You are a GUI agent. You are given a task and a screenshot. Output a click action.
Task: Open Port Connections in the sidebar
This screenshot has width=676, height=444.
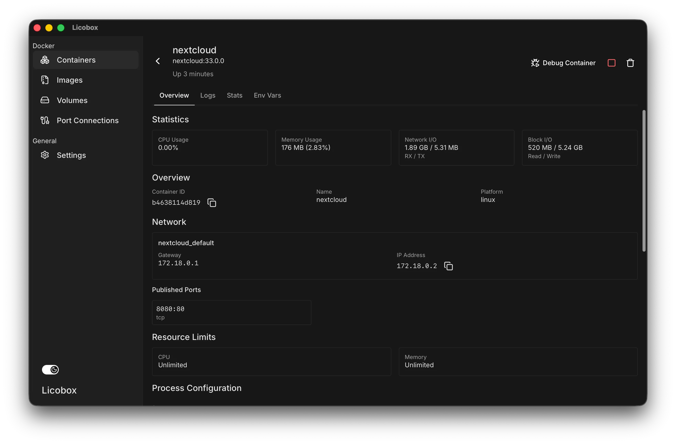click(x=86, y=120)
